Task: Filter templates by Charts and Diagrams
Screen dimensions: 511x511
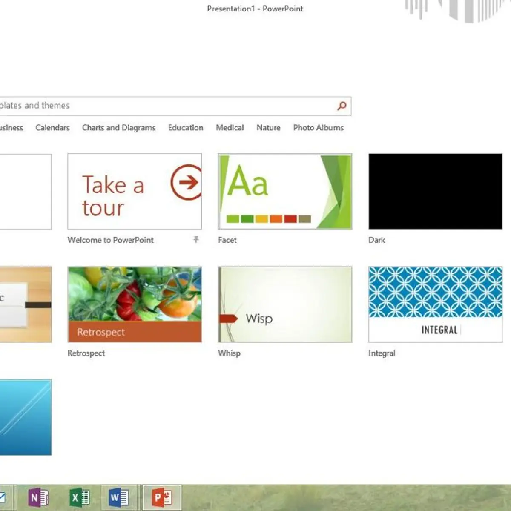Action: coord(119,128)
